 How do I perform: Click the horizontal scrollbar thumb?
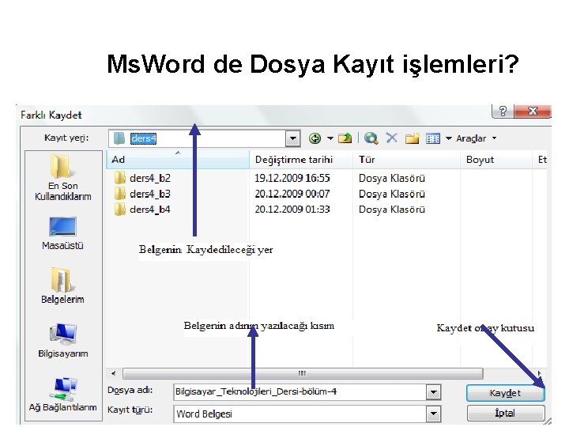pos(303,373)
